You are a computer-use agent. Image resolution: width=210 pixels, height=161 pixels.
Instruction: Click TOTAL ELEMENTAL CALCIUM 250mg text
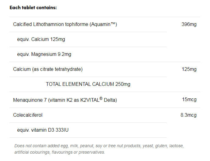(x=88, y=84)
